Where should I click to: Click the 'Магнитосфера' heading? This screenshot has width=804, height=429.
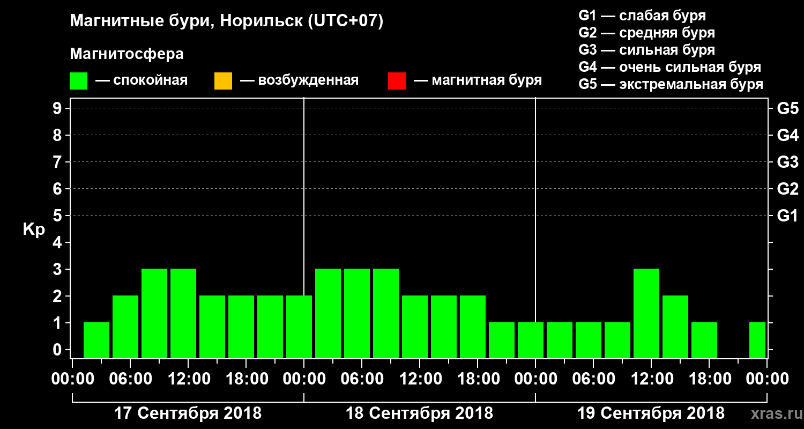click(x=126, y=55)
